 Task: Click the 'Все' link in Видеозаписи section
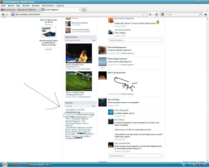[x=94, y=40]
